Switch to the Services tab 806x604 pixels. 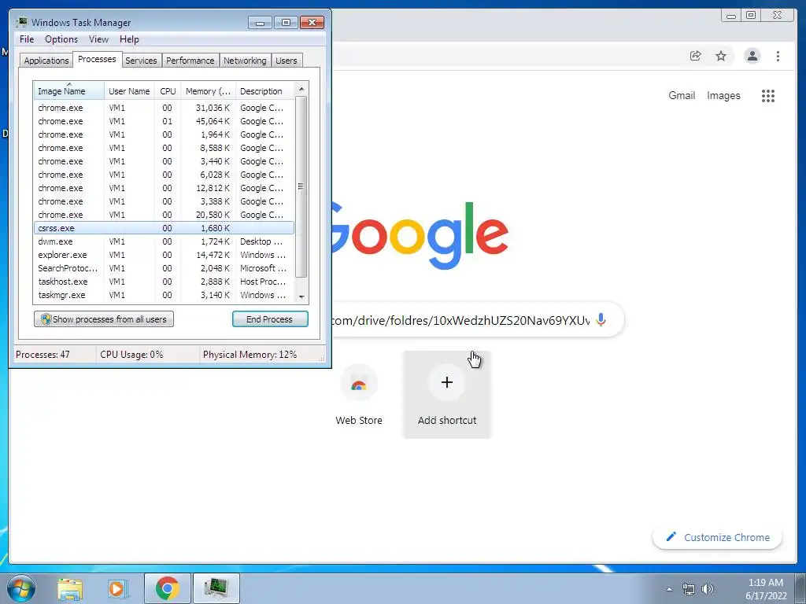(141, 61)
